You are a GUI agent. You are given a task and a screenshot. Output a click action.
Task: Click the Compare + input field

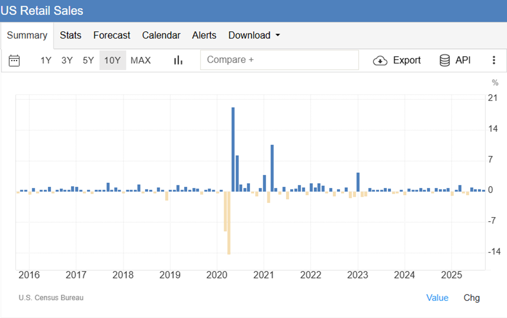coord(279,60)
